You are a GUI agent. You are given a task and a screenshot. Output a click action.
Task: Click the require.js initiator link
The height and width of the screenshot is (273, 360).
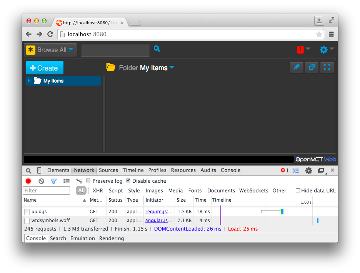158,211
